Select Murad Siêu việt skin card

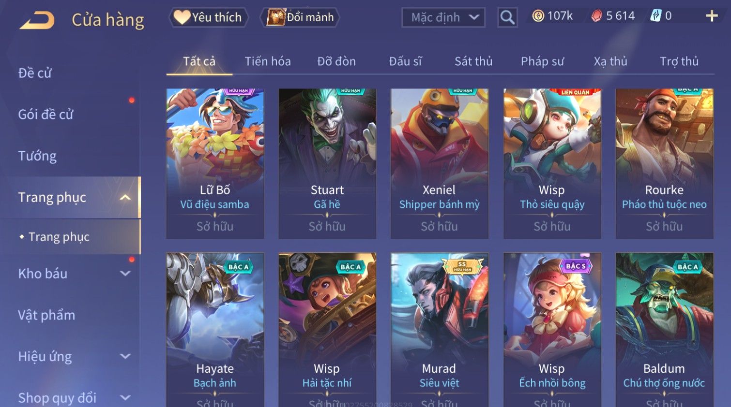pyautogui.click(x=439, y=330)
